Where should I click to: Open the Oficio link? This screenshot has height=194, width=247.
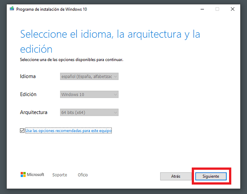tap(83, 175)
